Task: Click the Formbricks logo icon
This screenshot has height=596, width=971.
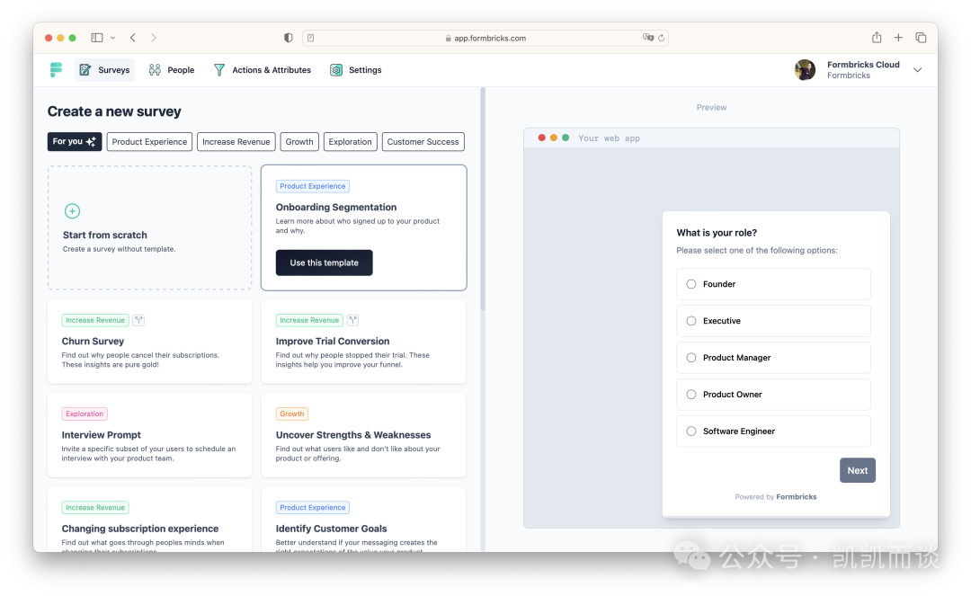Action: point(57,70)
